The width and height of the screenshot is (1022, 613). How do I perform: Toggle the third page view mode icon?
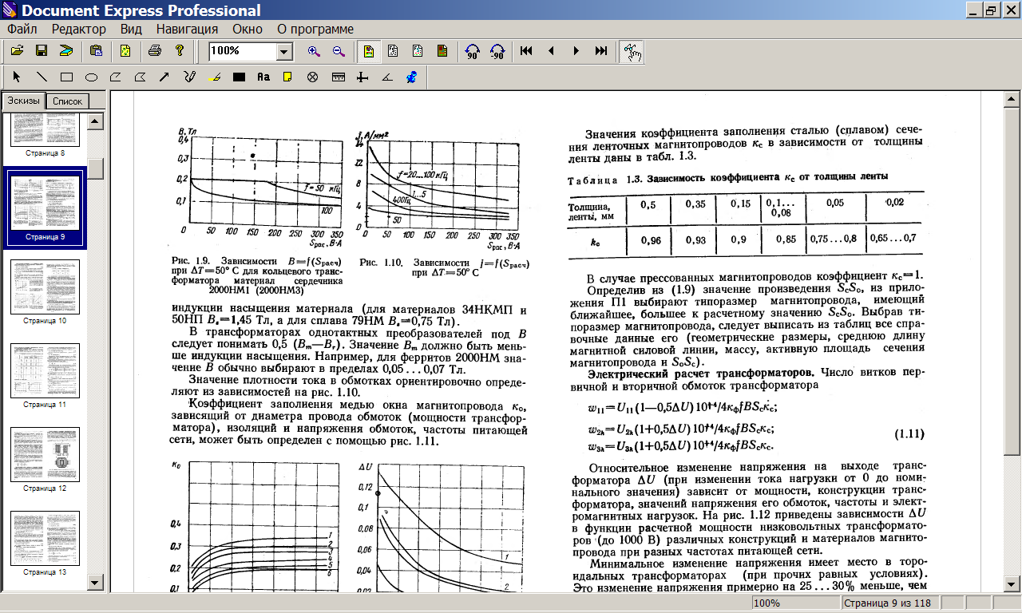418,51
